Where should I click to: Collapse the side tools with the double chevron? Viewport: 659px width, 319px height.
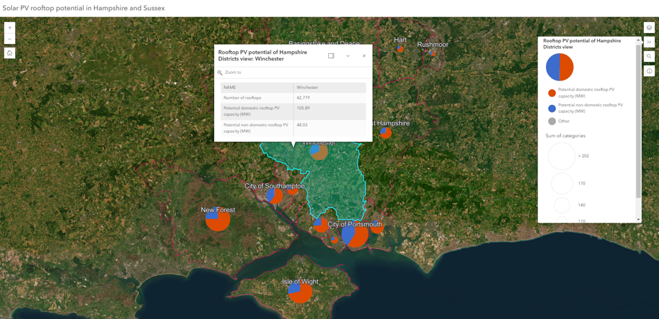click(649, 43)
